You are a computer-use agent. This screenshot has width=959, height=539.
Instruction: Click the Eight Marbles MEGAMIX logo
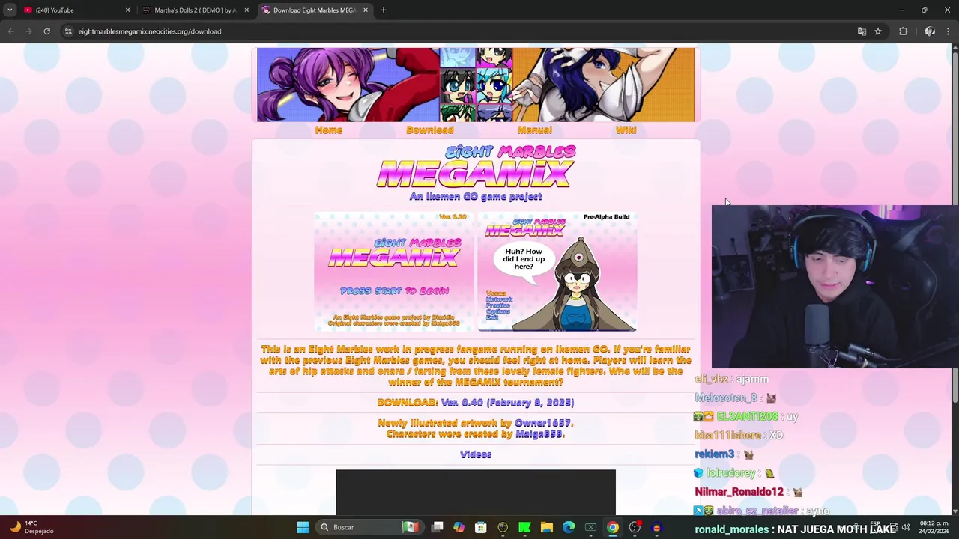(x=476, y=168)
